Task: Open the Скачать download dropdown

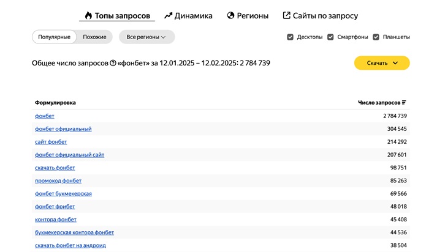Action: [x=382, y=63]
